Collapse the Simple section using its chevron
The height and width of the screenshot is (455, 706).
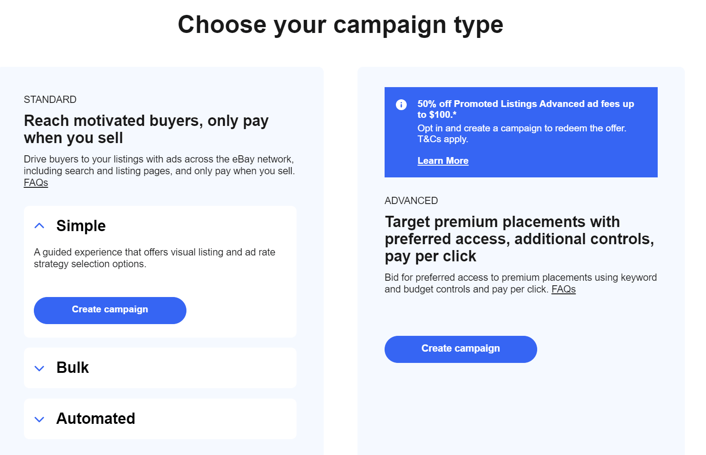(39, 225)
